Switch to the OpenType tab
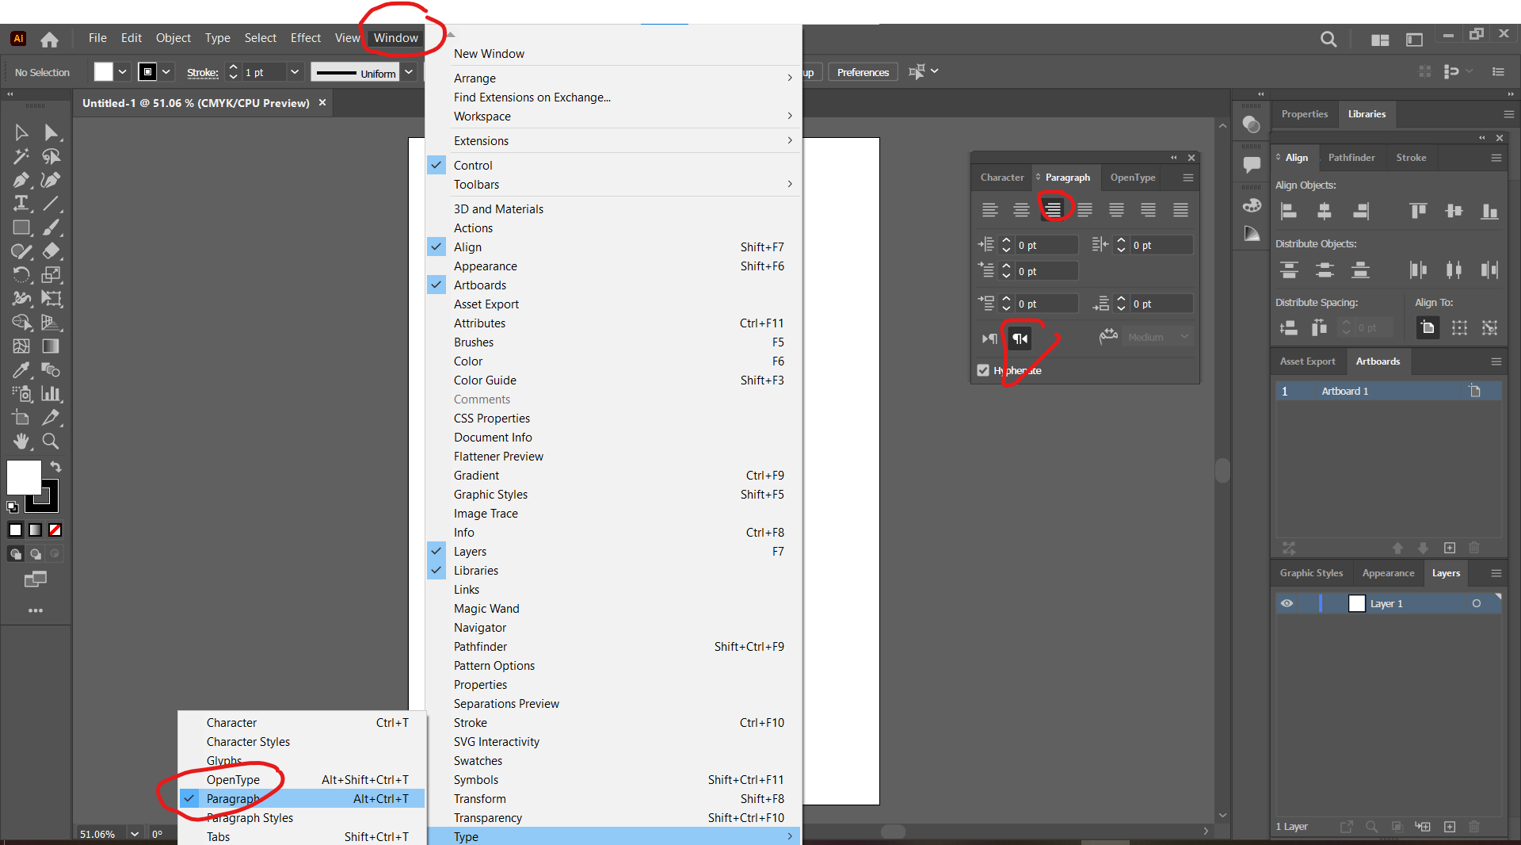 pyautogui.click(x=1133, y=178)
